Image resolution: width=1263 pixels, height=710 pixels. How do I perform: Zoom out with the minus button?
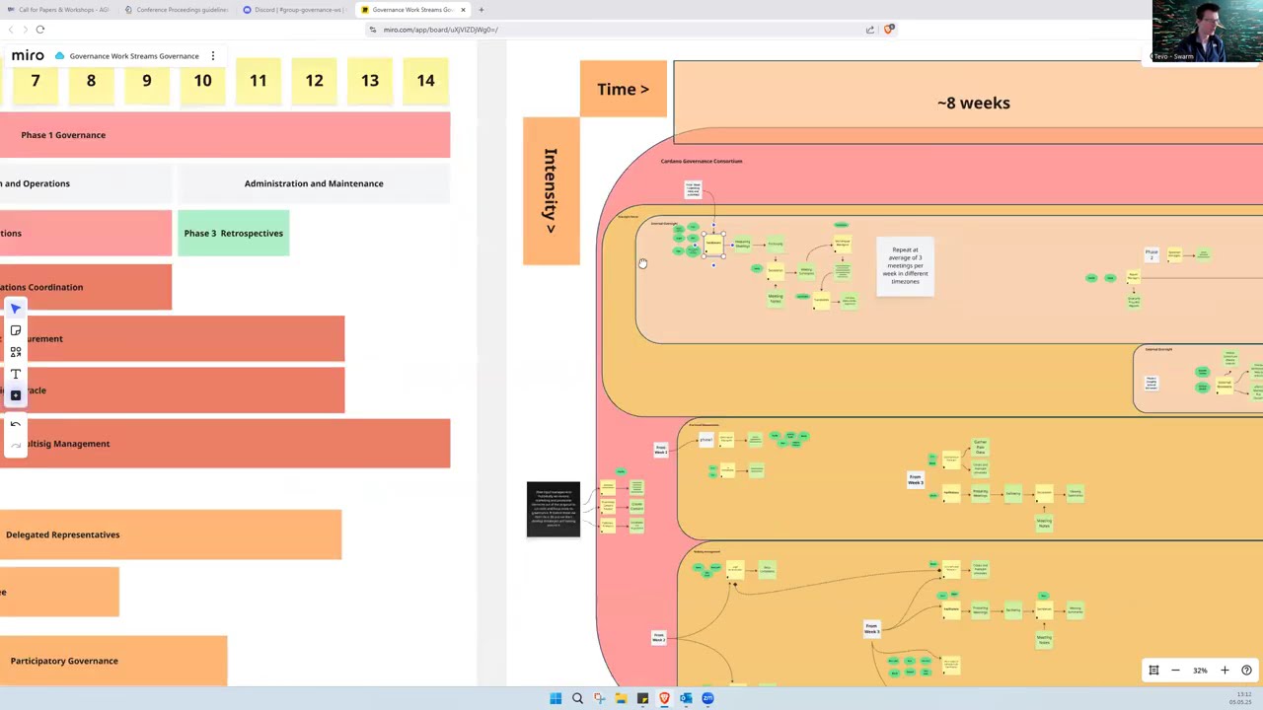coord(1175,671)
